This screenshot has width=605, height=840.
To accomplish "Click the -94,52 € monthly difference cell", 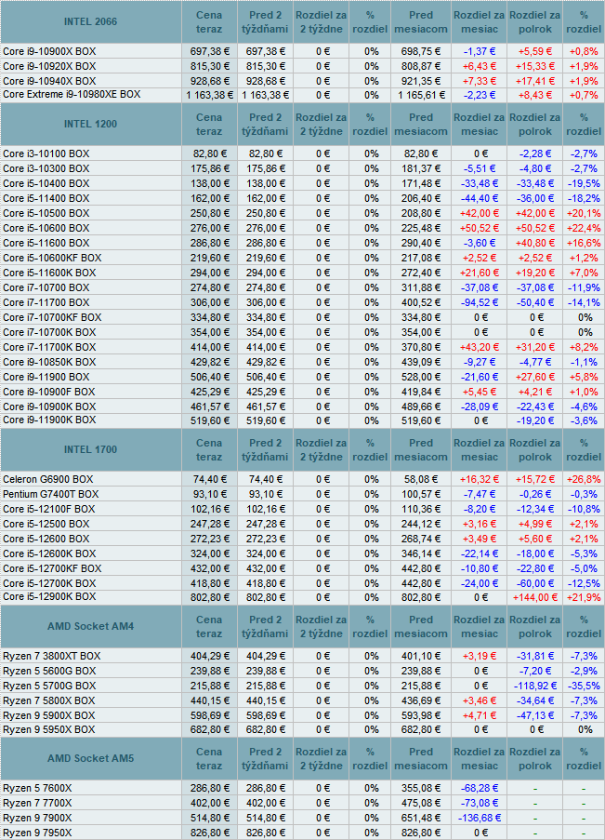I will [x=480, y=303].
